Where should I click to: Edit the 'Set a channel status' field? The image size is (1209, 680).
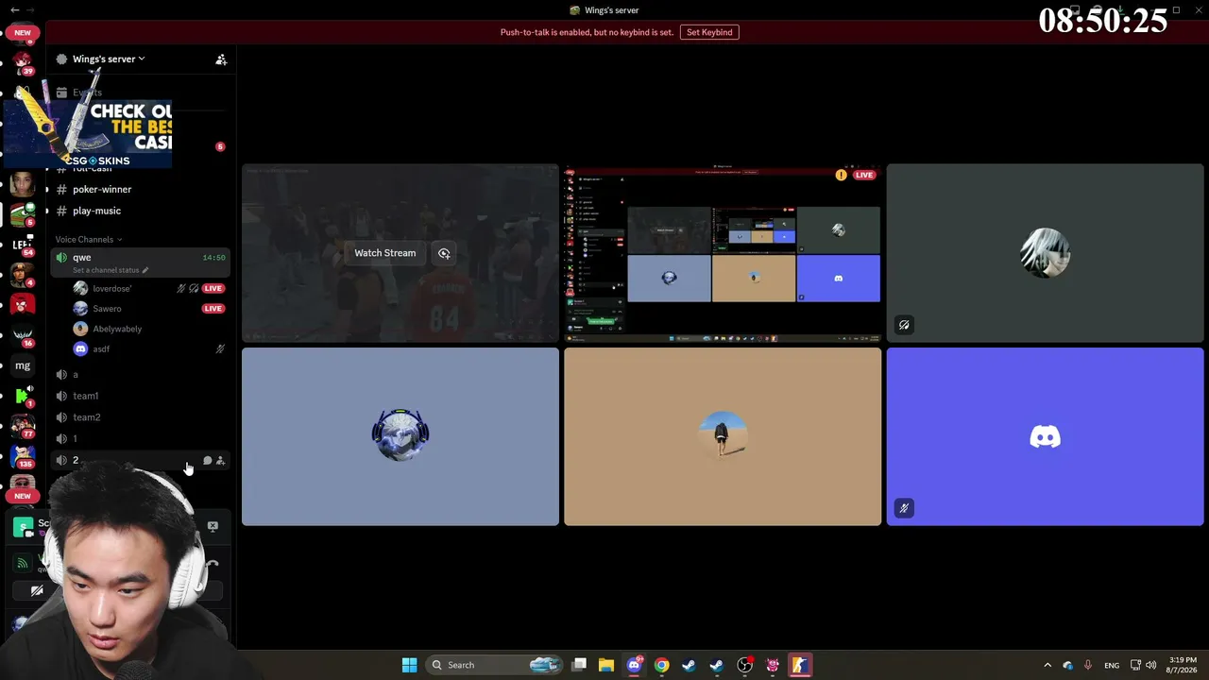click(111, 270)
